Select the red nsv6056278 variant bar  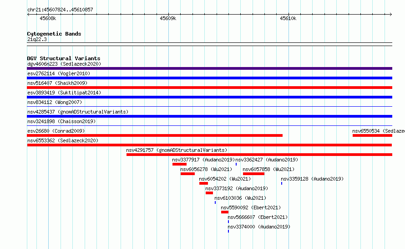click(187, 174)
